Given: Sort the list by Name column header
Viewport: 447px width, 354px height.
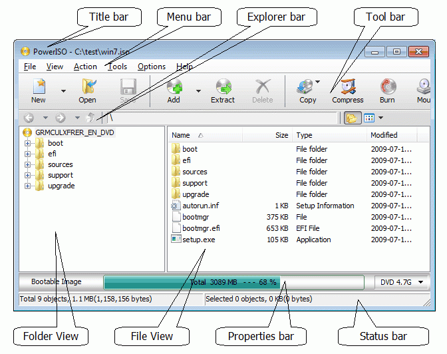Looking at the screenshot, I should click(x=205, y=135).
